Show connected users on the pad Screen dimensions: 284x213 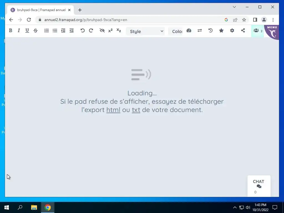[x=258, y=31]
